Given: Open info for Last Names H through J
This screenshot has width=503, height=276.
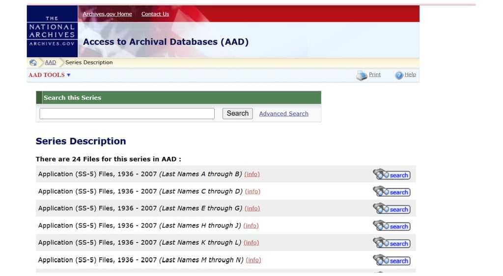Looking at the screenshot, I should coord(251,226).
